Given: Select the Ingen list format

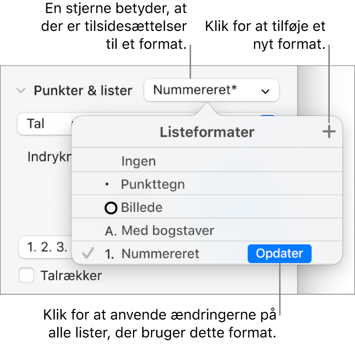Looking at the screenshot, I should (x=207, y=161).
